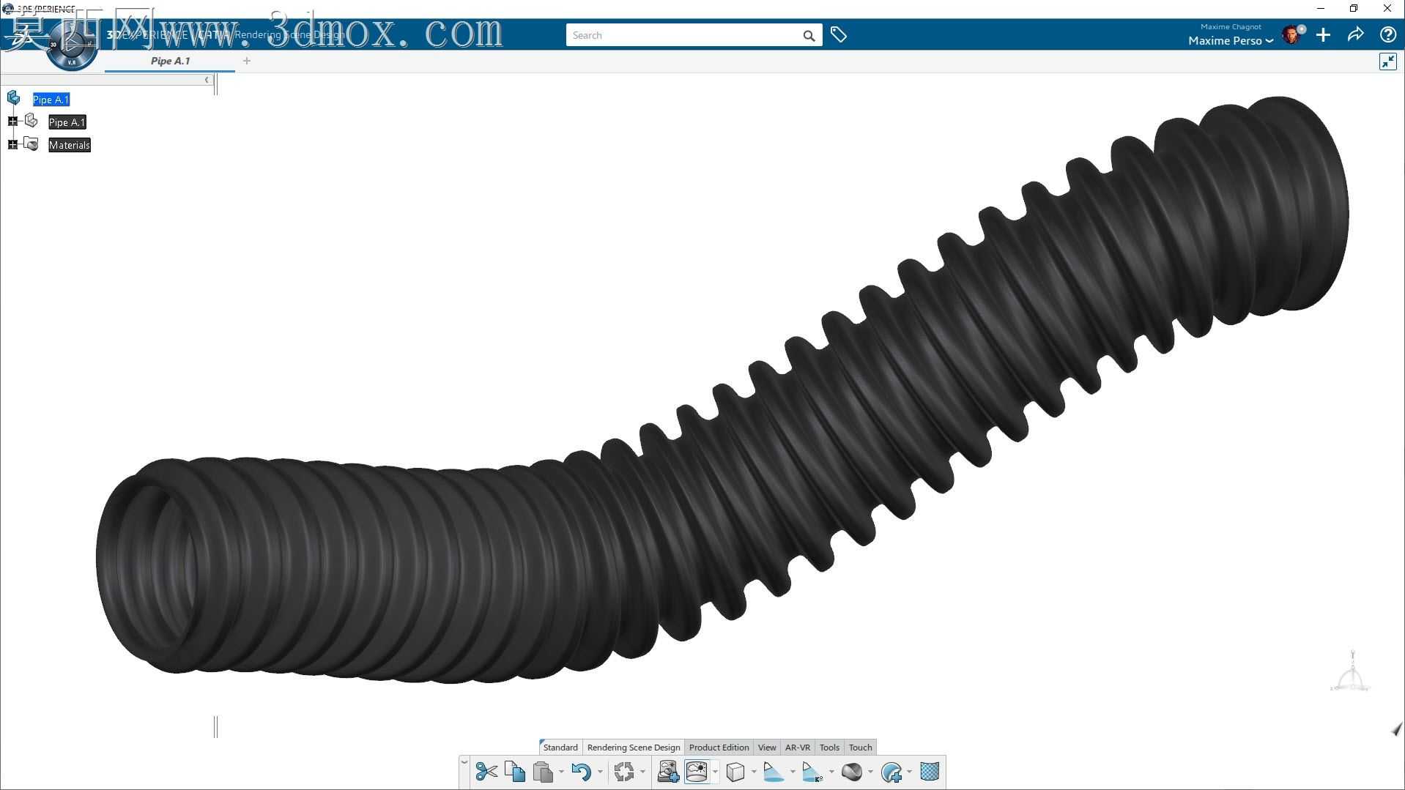This screenshot has width=1405, height=790.
Task: Open the material sphere dropdown arrow
Action: (870, 772)
